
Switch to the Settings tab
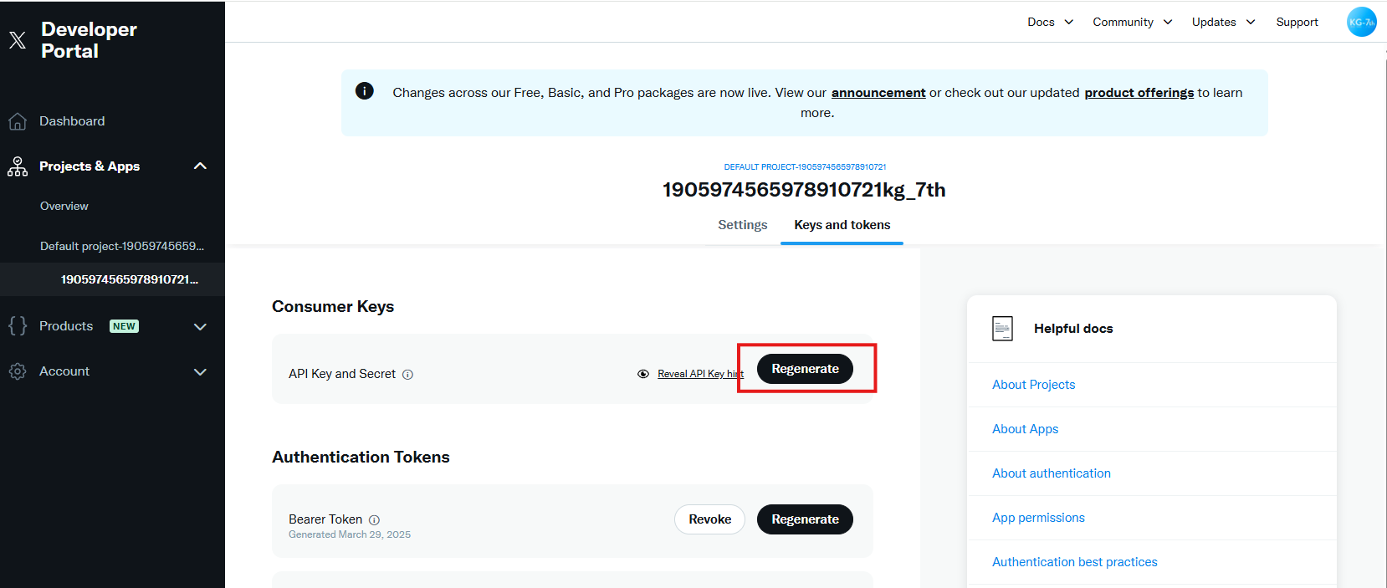[x=742, y=225]
